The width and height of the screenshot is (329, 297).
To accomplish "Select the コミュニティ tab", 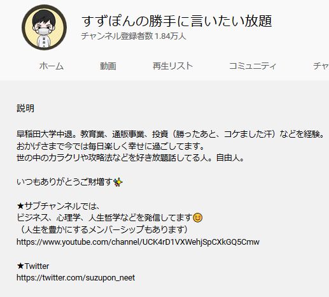I will point(253,66).
